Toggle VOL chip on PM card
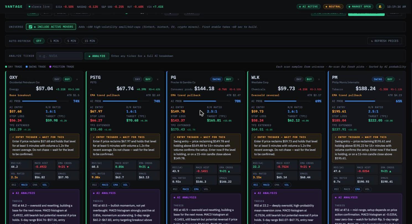 (x=367, y=189)
